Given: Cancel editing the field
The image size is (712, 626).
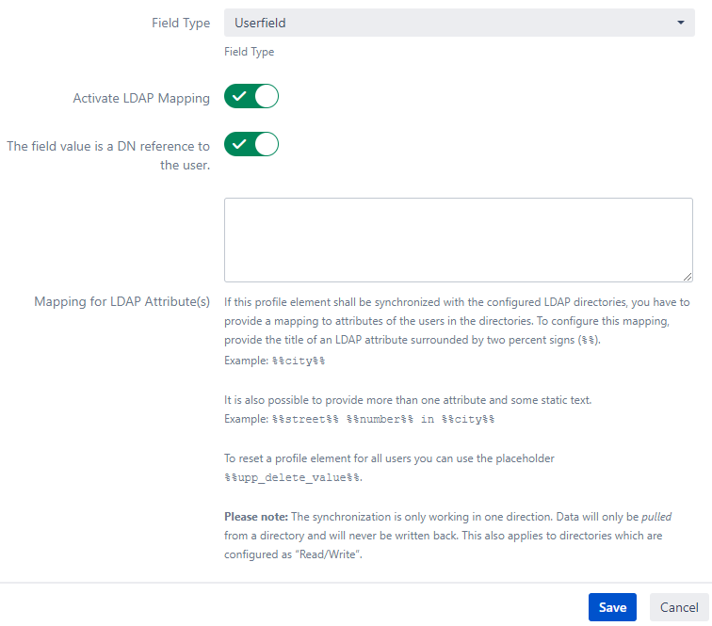Looking at the screenshot, I should 678,607.
